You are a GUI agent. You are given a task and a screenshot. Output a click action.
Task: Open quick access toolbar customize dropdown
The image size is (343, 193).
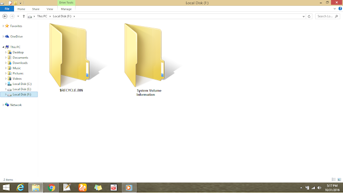(20, 3)
